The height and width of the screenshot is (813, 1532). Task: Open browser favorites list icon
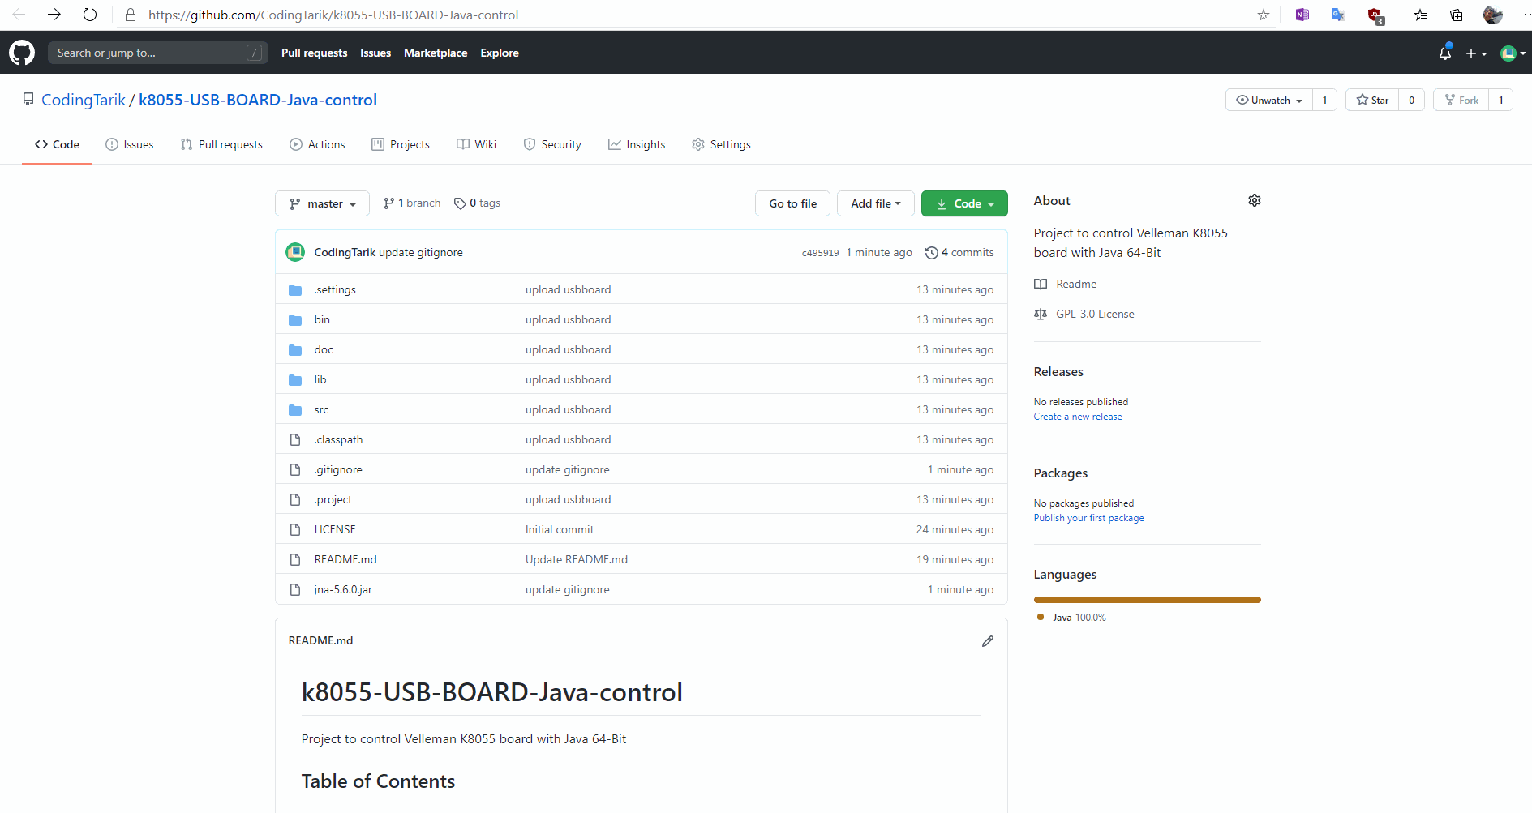[1420, 15]
